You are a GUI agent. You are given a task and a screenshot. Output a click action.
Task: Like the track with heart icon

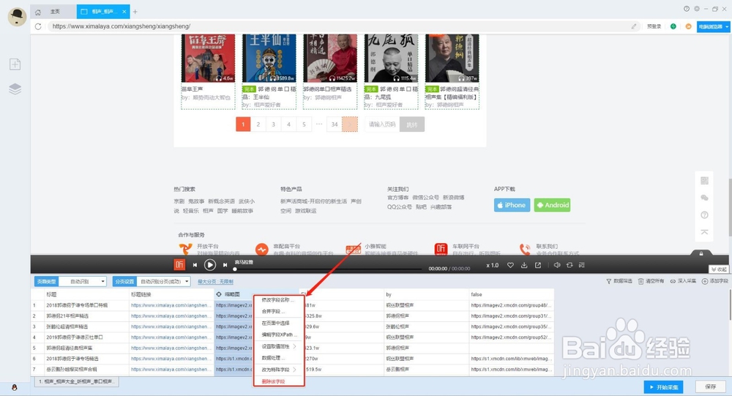510,265
